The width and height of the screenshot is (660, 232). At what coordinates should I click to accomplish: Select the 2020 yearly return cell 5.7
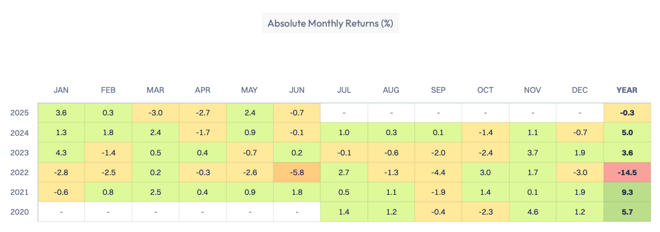click(x=627, y=212)
